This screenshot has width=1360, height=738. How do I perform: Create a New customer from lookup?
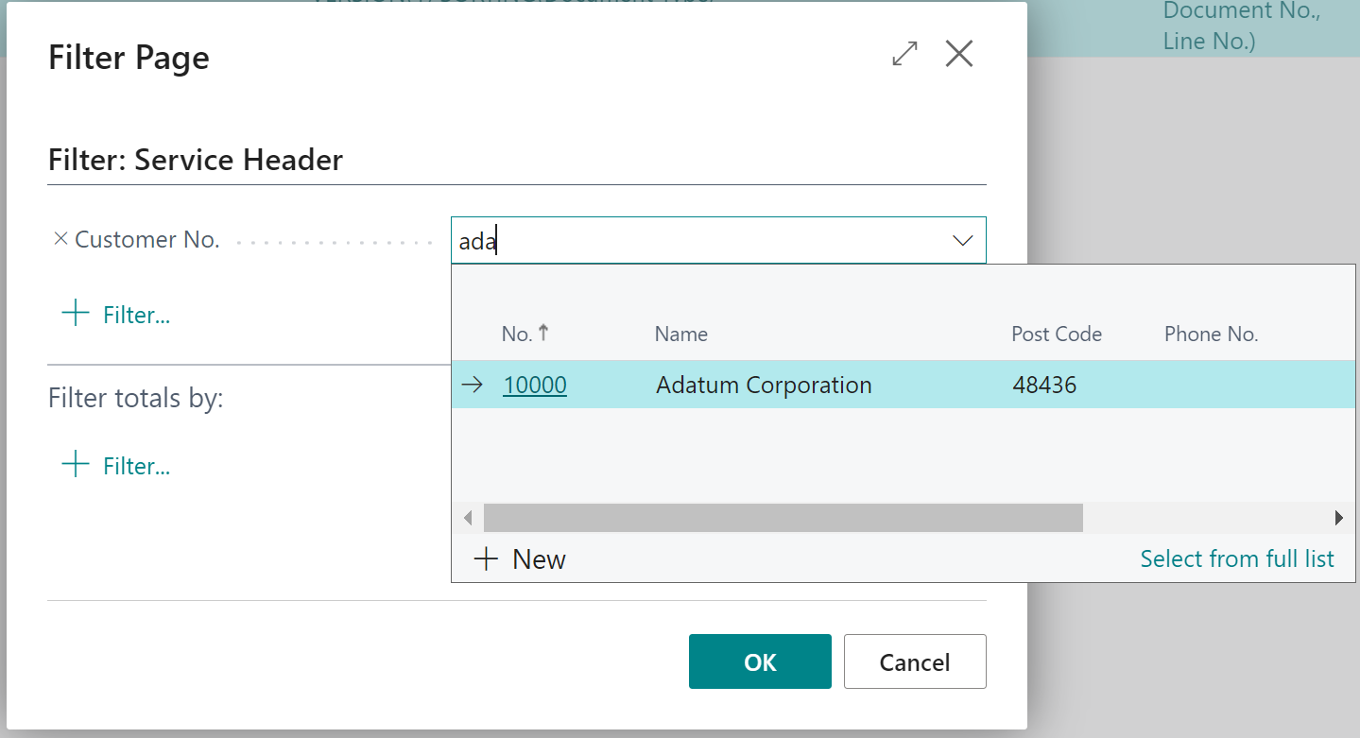pos(519,559)
